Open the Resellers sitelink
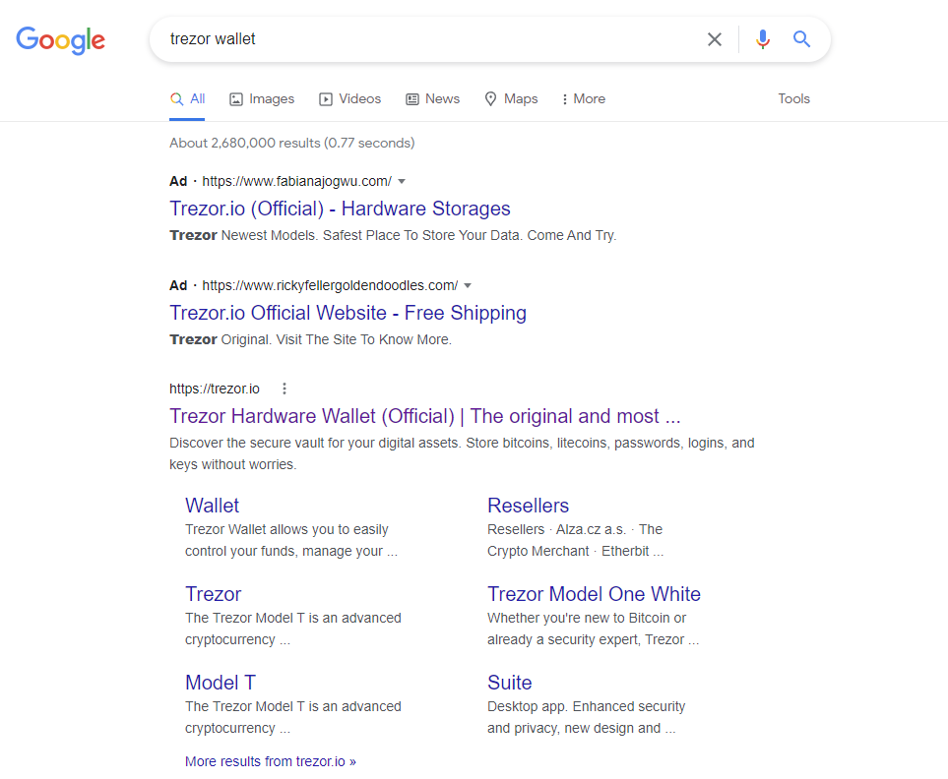Viewport: 948px width, 779px height. (529, 506)
